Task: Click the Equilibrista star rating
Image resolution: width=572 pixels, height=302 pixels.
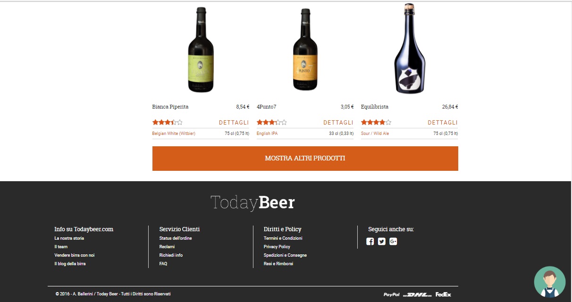Action: click(x=376, y=122)
